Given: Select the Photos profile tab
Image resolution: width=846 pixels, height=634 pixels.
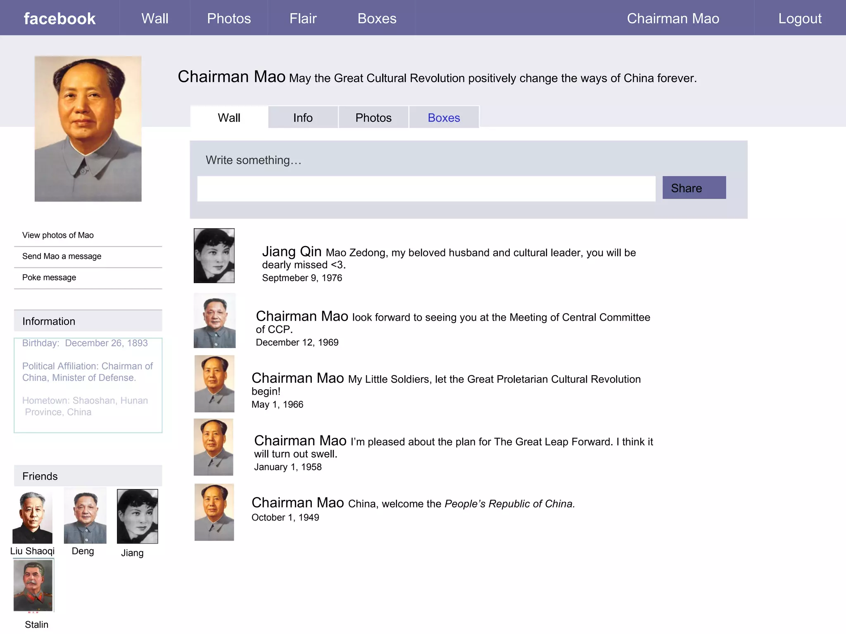Looking at the screenshot, I should click(x=373, y=118).
